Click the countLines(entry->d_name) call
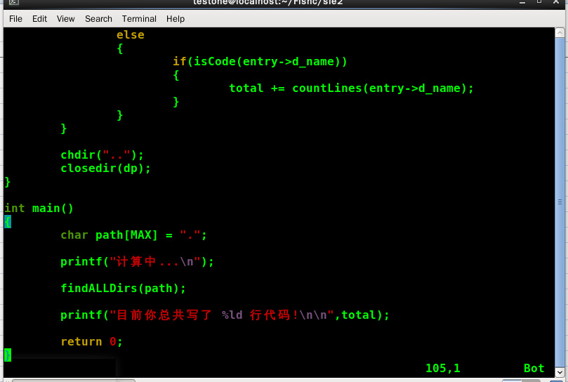Viewport: 568px width, 382px height. coord(383,88)
